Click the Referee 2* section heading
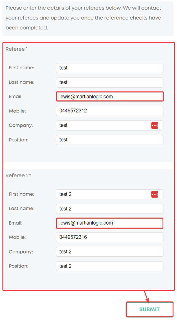The image size is (177, 320). pyautogui.click(x=18, y=176)
